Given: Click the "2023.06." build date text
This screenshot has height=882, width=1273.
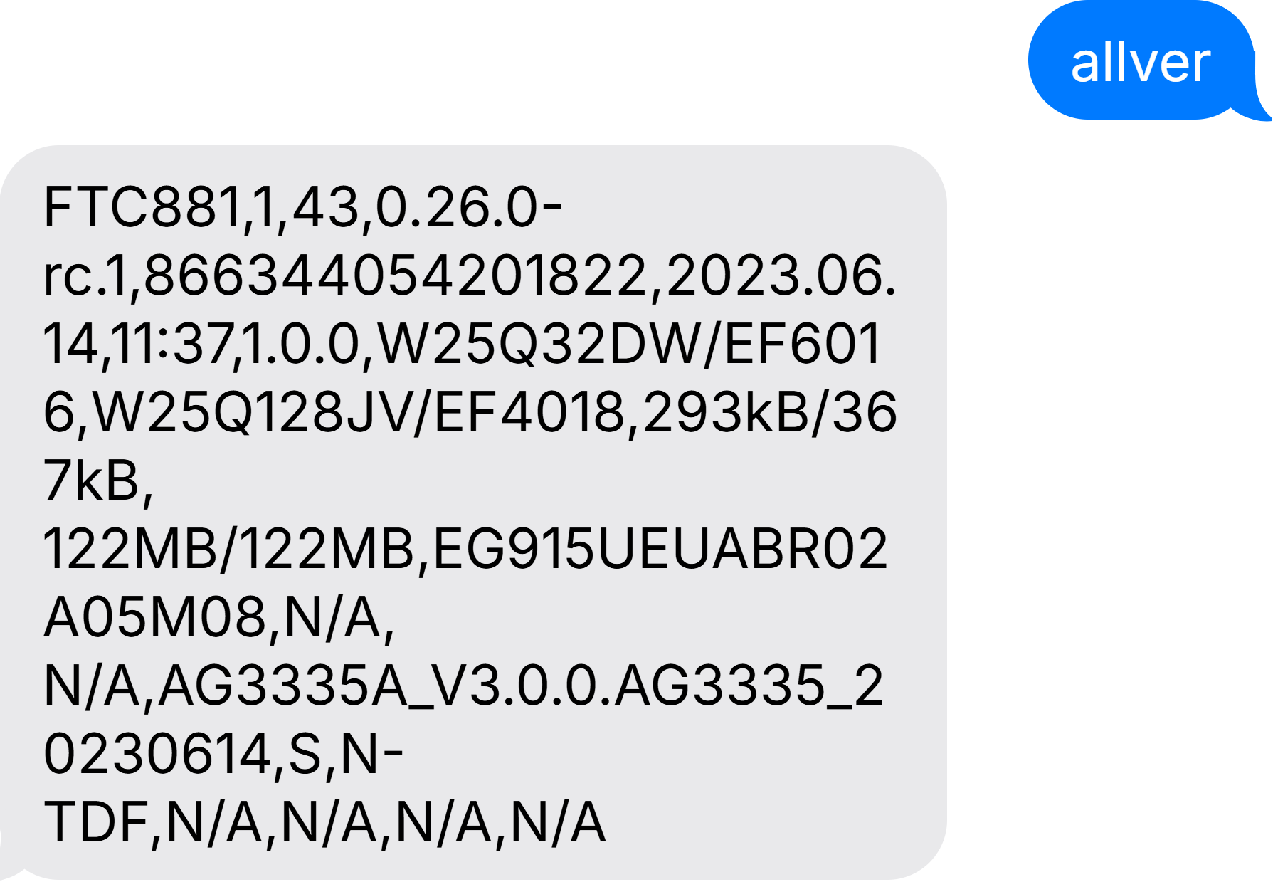Looking at the screenshot, I should [x=781, y=276].
